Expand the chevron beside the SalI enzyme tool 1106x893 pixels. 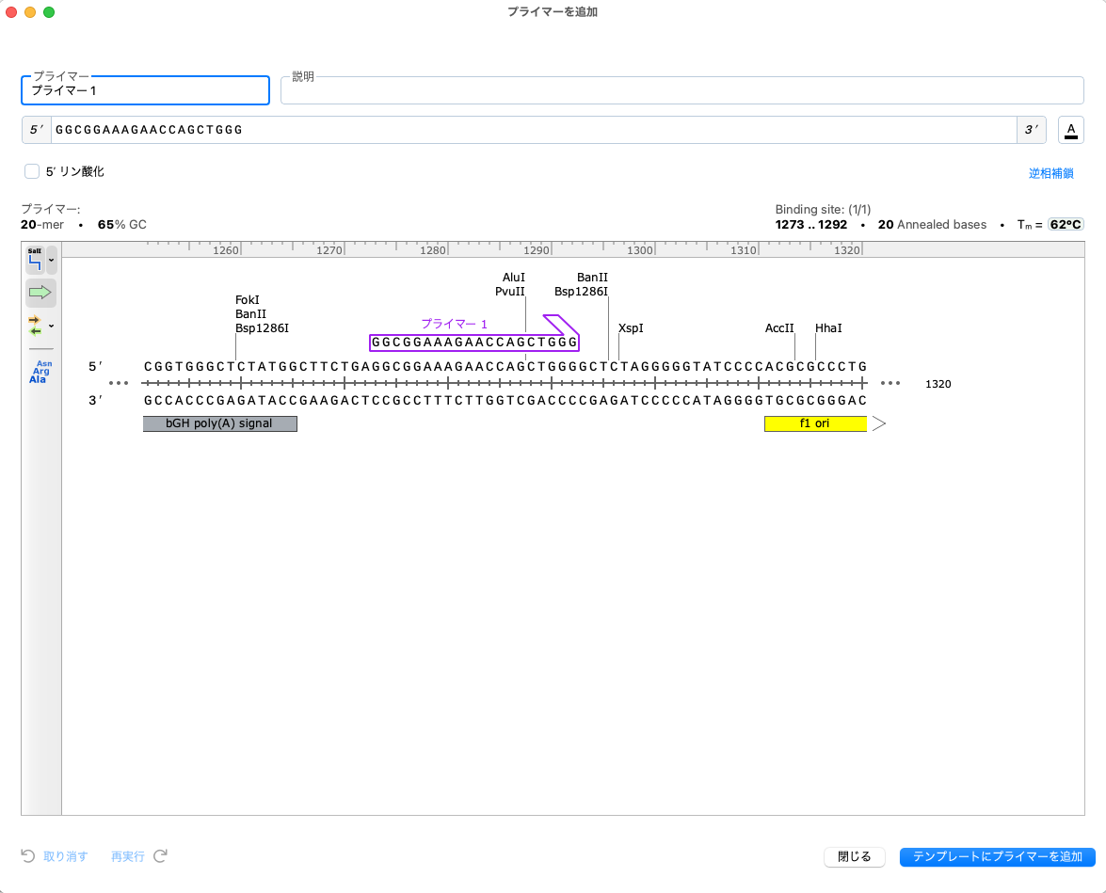pos(52,260)
